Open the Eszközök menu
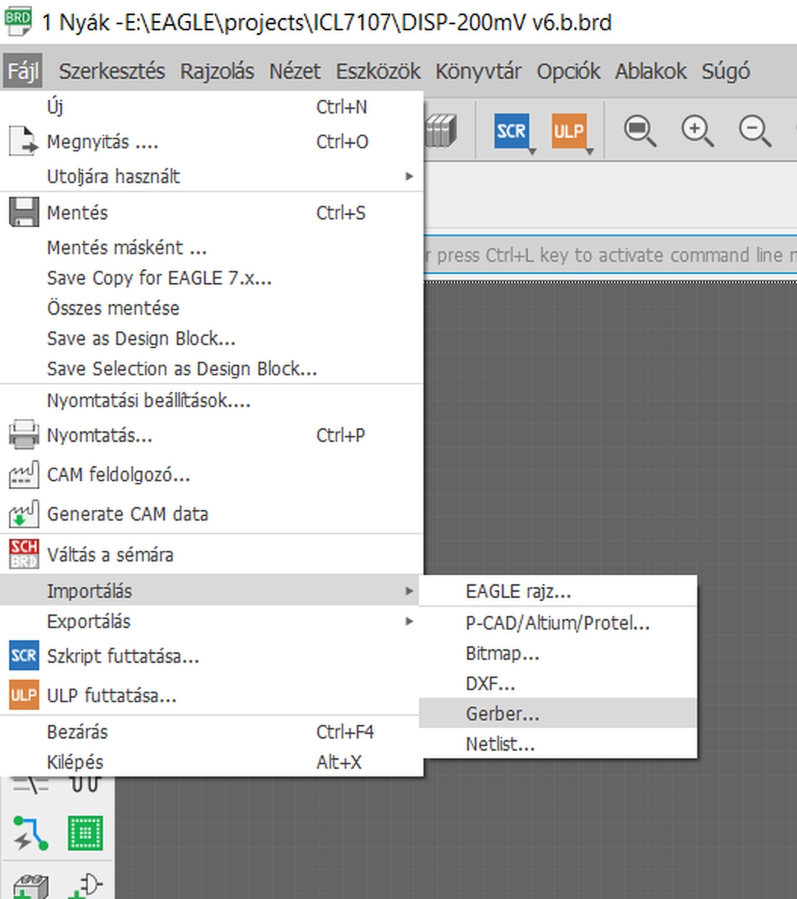This screenshot has height=899, width=797. tap(377, 71)
